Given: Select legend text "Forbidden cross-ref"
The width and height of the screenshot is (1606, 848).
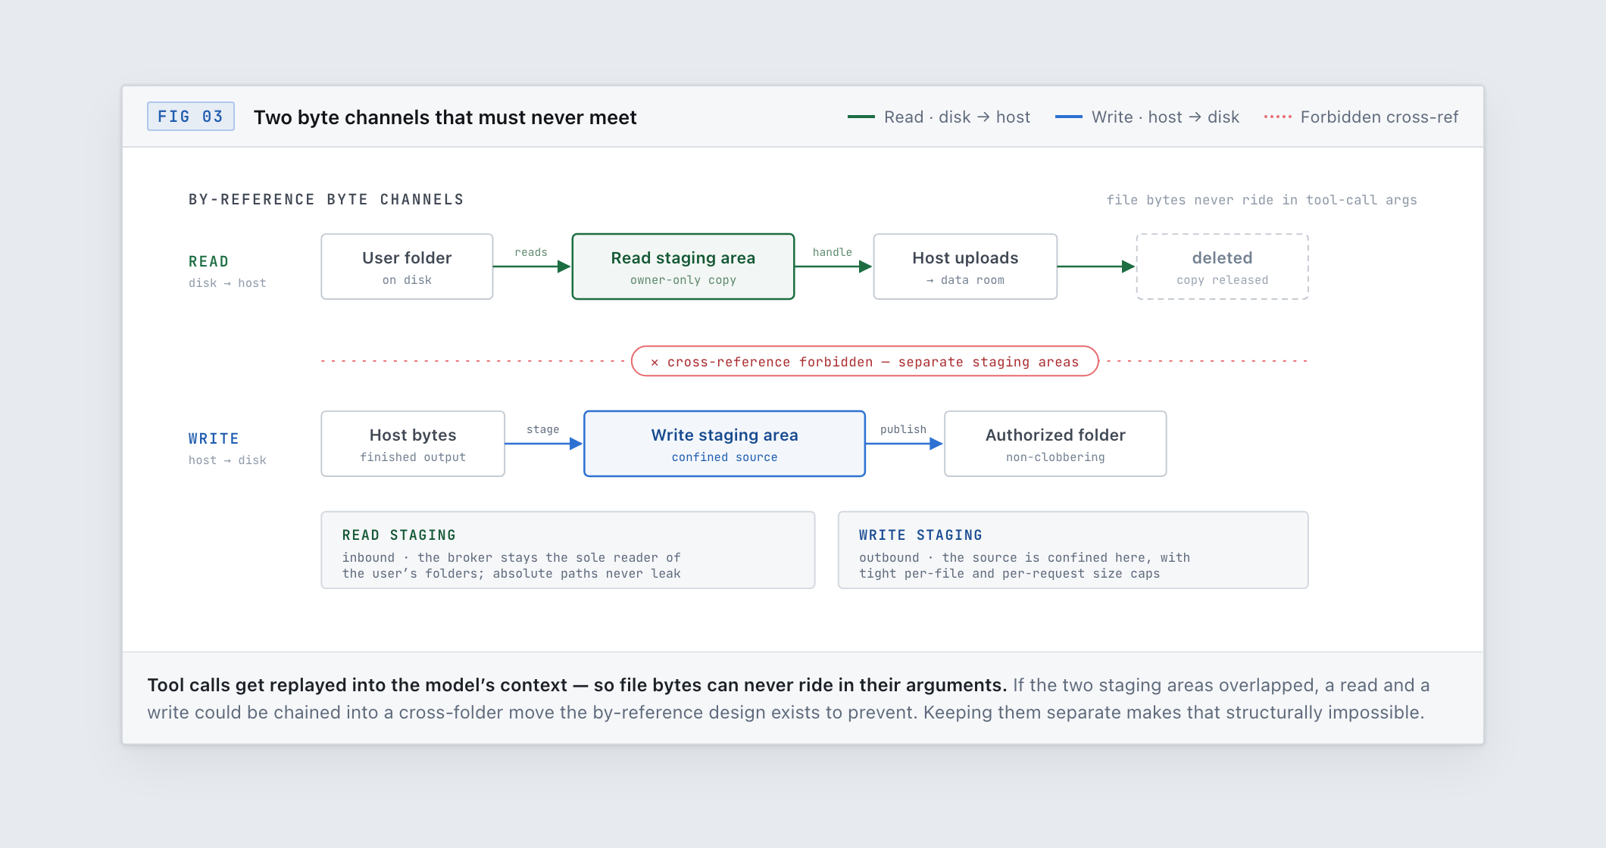Looking at the screenshot, I should click(1379, 117).
